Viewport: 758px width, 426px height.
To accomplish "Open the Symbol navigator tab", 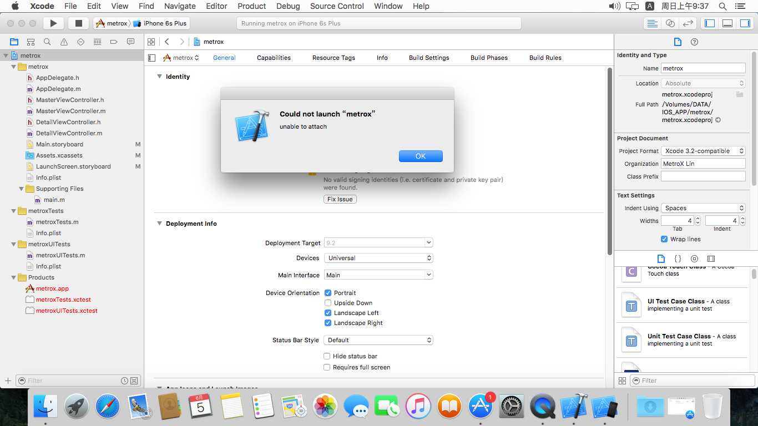I will pos(31,42).
